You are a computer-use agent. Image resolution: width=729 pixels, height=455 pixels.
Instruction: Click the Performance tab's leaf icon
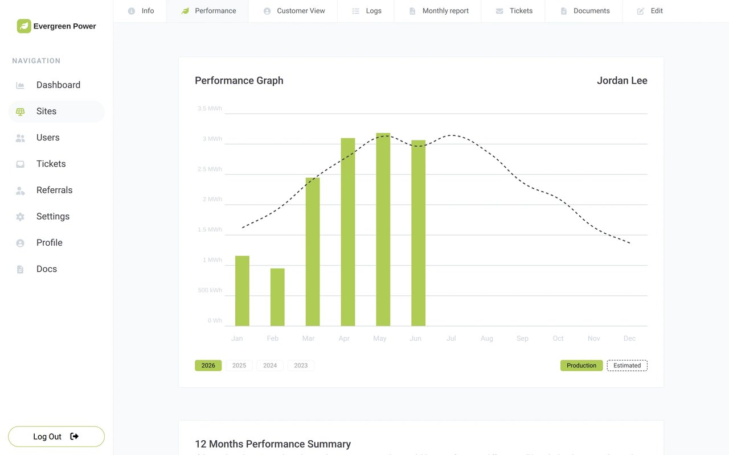[x=185, y=11]
